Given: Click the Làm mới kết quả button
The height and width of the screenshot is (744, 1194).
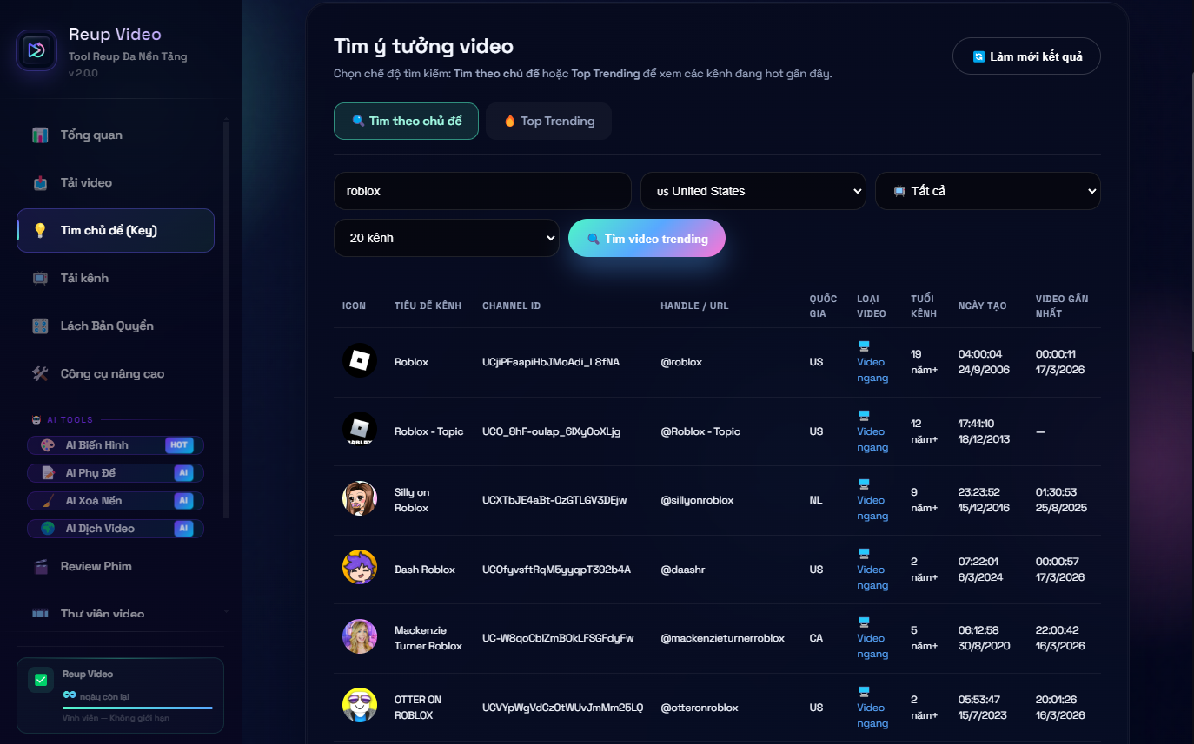Looking at the screenshot, I should (x=1026, y=56).
